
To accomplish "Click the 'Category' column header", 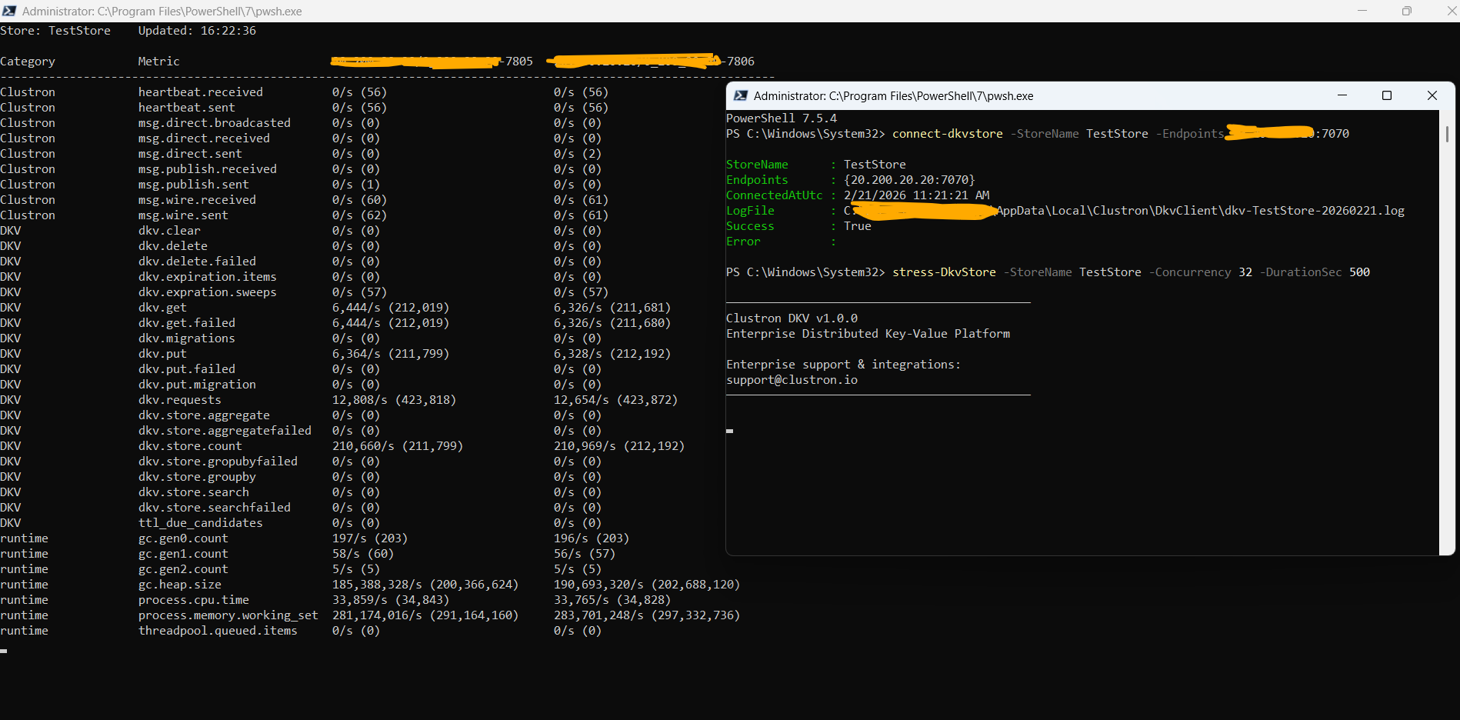I will click(28, 62).
